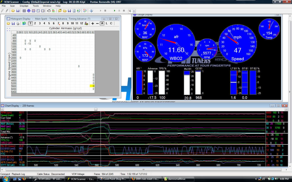Pause the log playback
The height and width of the screenshot is (182, 292).
pos(119,11)
